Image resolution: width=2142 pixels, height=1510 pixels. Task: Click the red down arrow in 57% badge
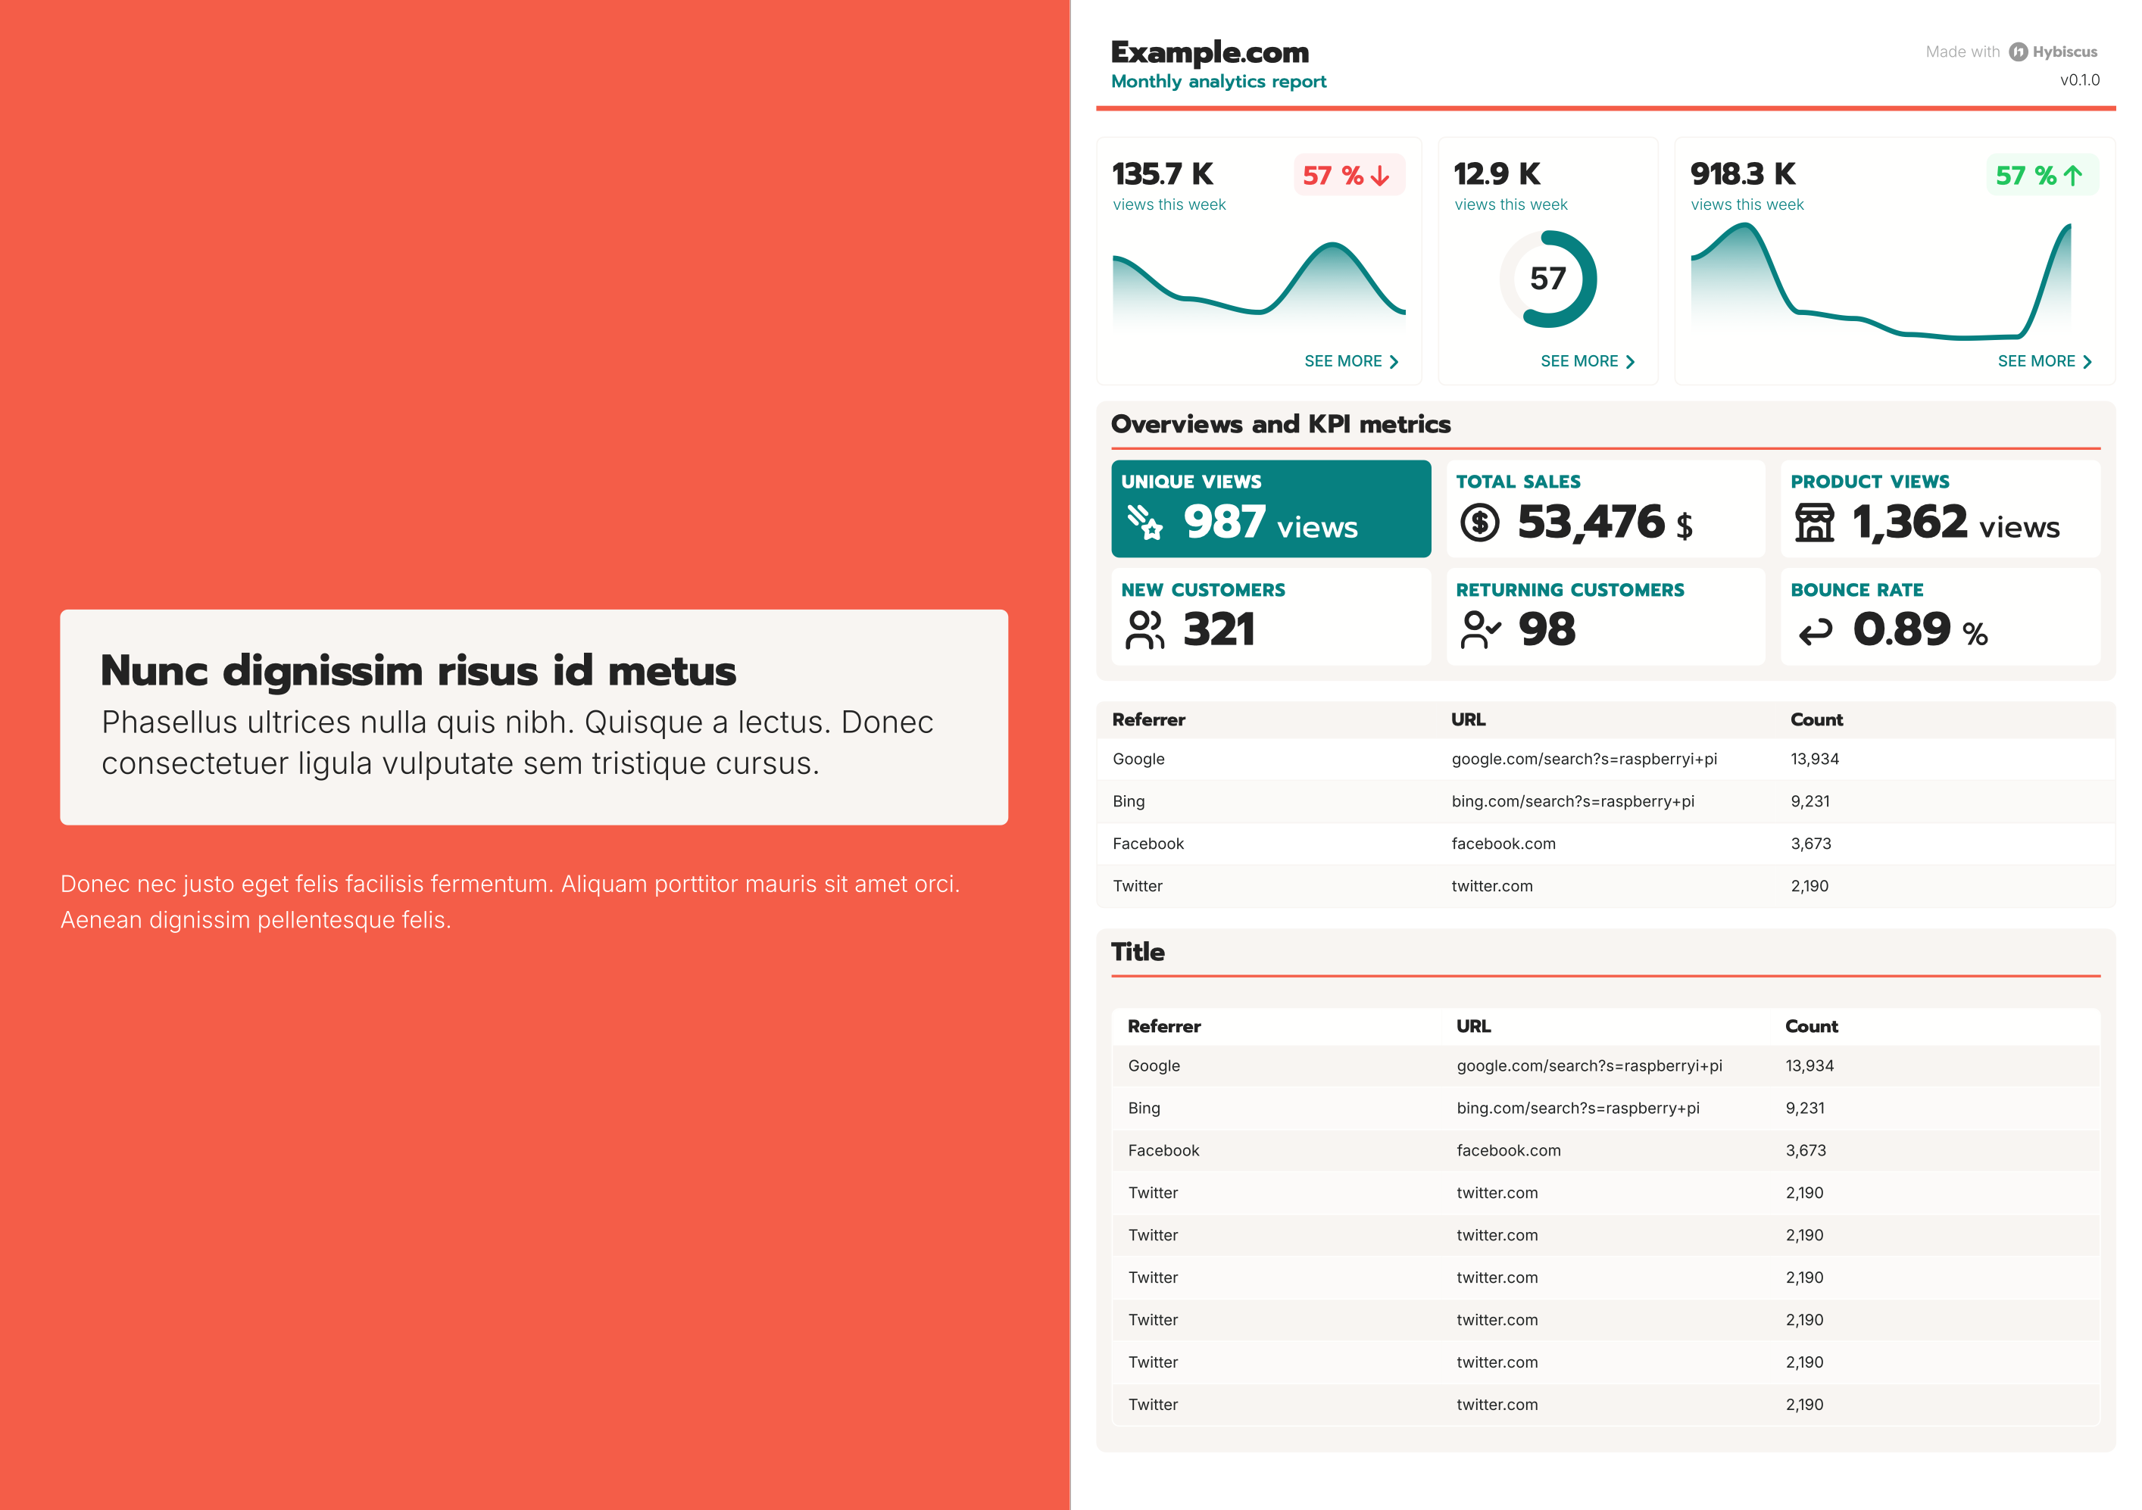click(1381, 176)
